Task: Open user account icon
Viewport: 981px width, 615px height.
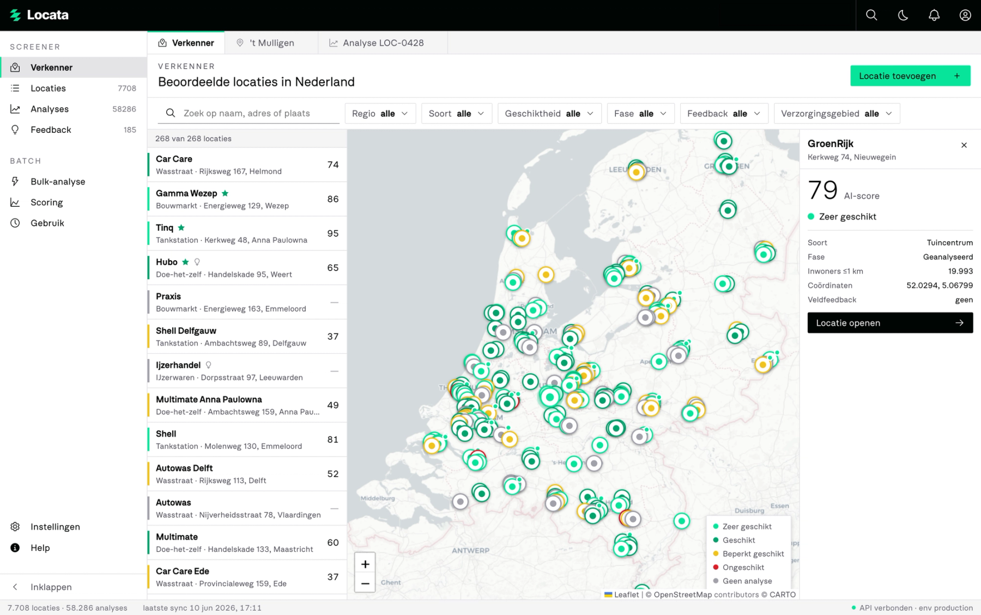Action: coord(965,15)
